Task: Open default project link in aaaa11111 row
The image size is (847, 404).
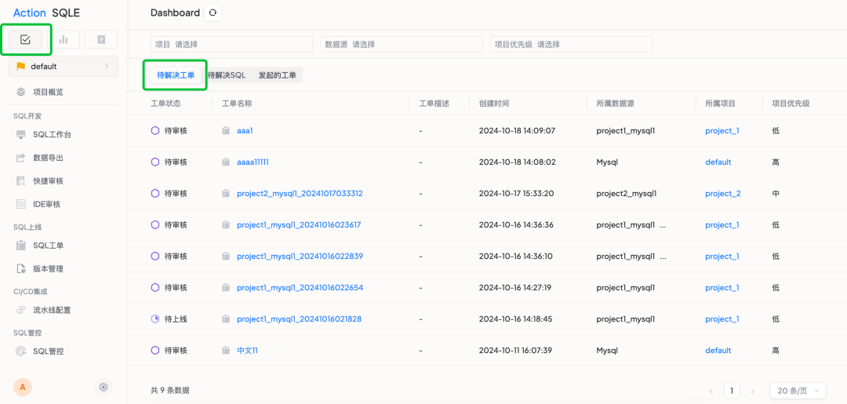Action: (x=718, y=162)
